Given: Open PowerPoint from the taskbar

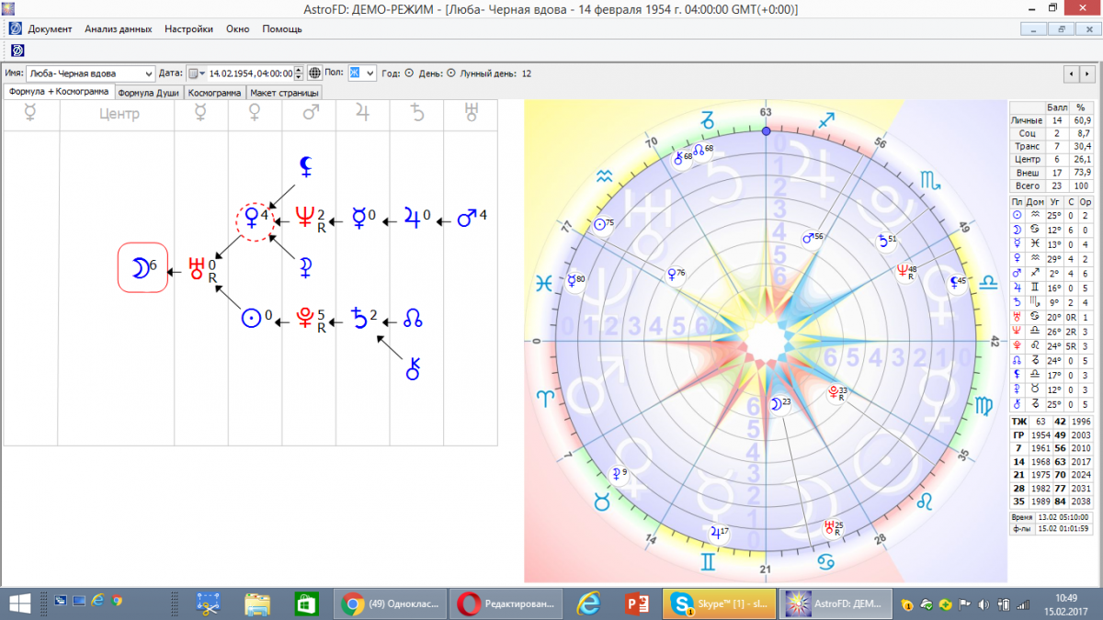Looking at the screenshot, I should pos(638,603).
